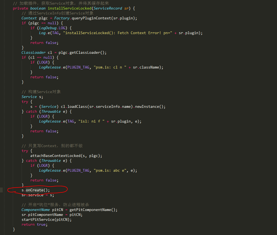Click the top comment about 加载插件
The height and width of the screenshot is (235, 277).
(61, 3)
